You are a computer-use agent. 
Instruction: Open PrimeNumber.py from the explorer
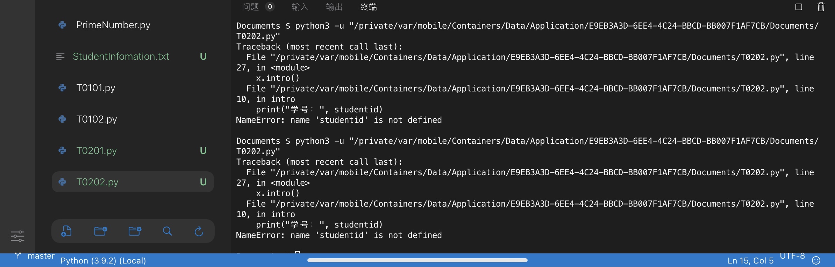point(113,25)
